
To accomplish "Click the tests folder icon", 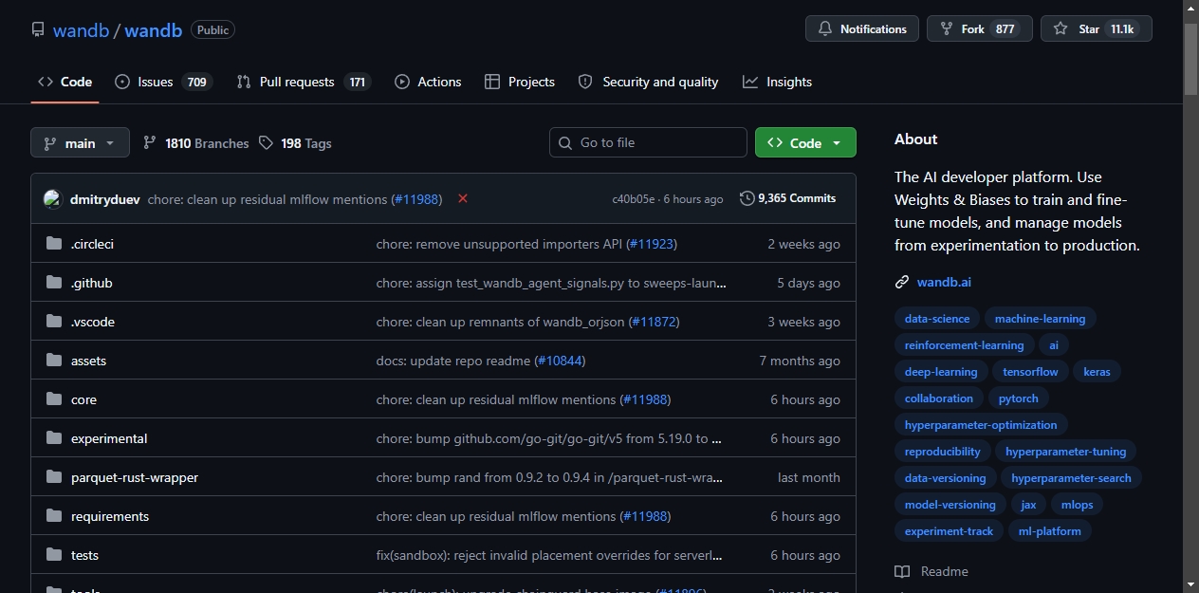I will pyautogui.click(x=54, y=555).
